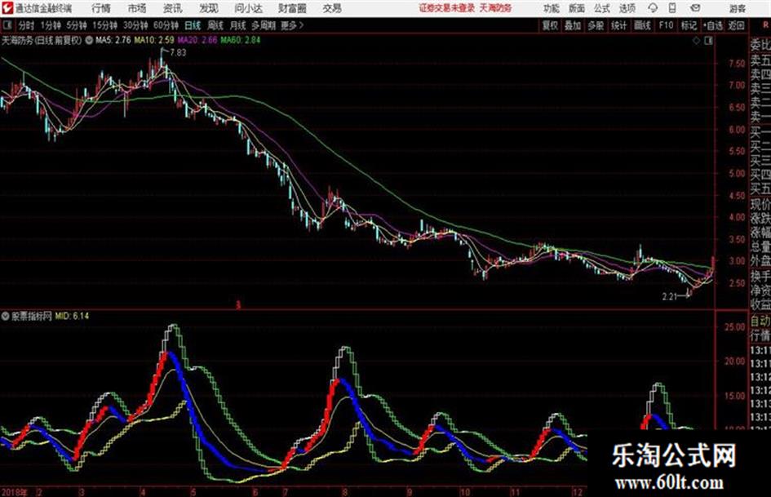This screenshot has width=771, height=497.
Task: Click the 25.00 indicator axis label
Action: 734,326
